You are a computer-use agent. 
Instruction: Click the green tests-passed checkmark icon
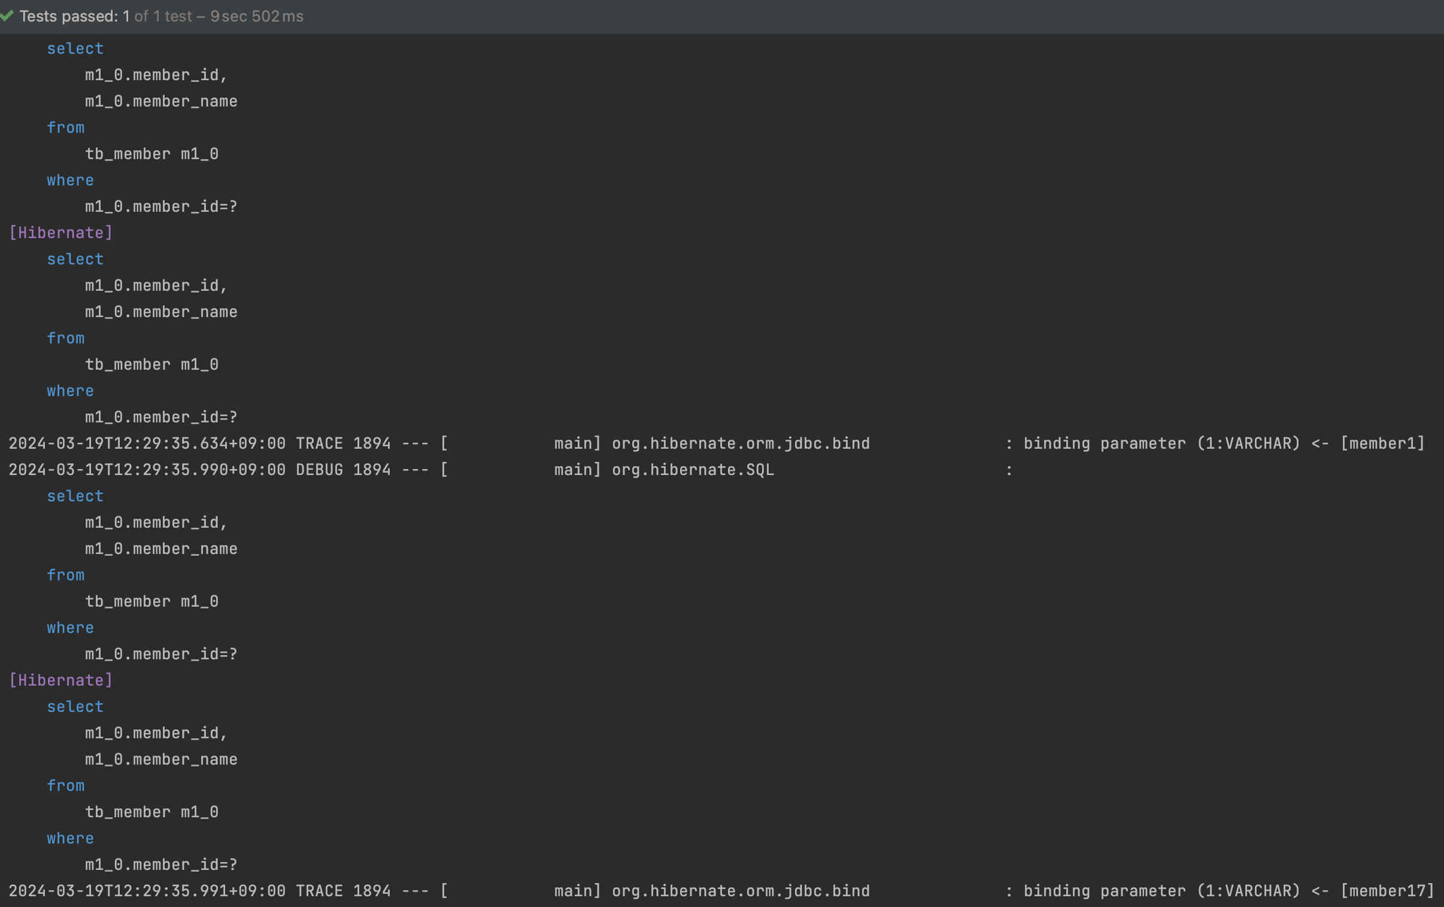[x=7, y=16]
